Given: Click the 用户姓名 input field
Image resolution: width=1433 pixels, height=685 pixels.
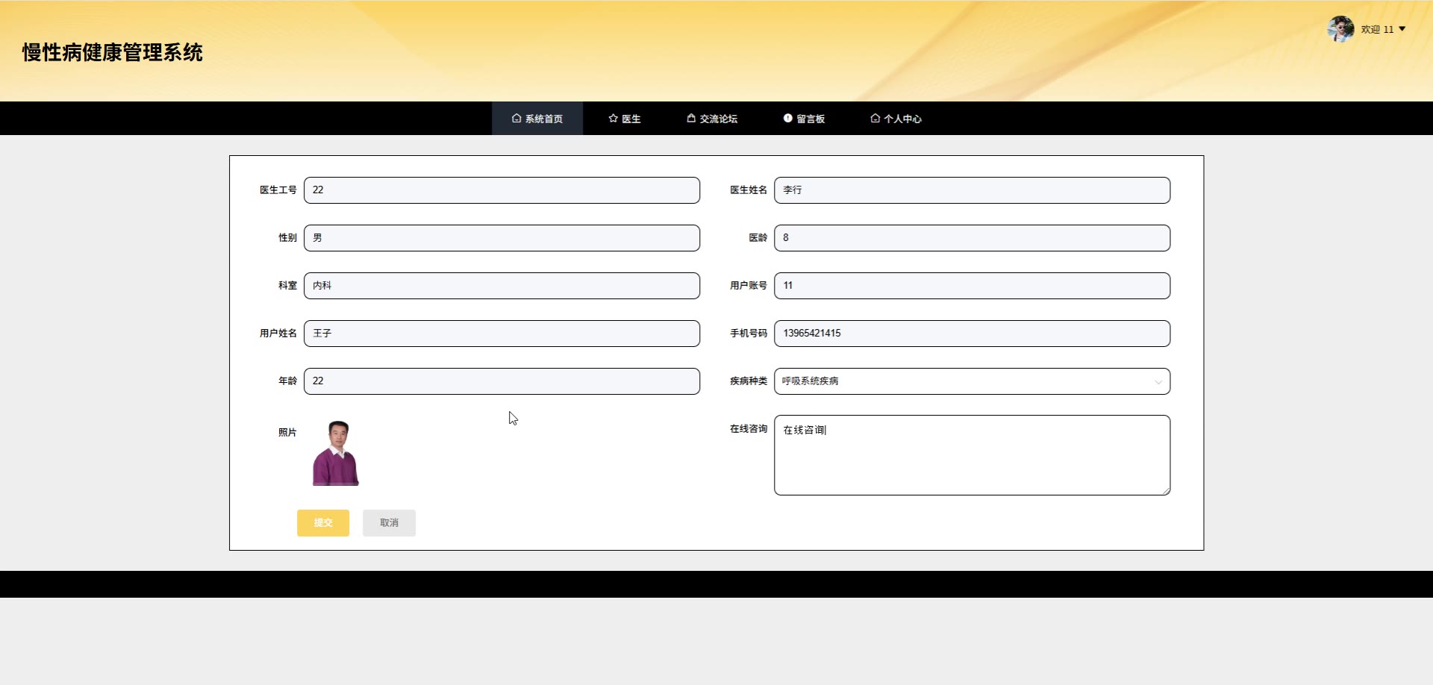Looking at the screenshot, I should point(502,334).
